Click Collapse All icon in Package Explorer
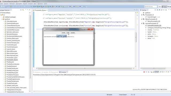This screenshot has width=171, height=96. [21, 10]
